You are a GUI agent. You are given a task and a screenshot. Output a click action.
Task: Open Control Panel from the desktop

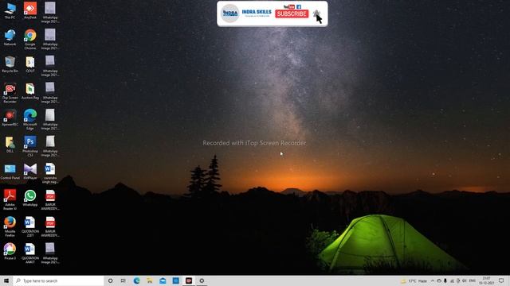click(10, 172)
